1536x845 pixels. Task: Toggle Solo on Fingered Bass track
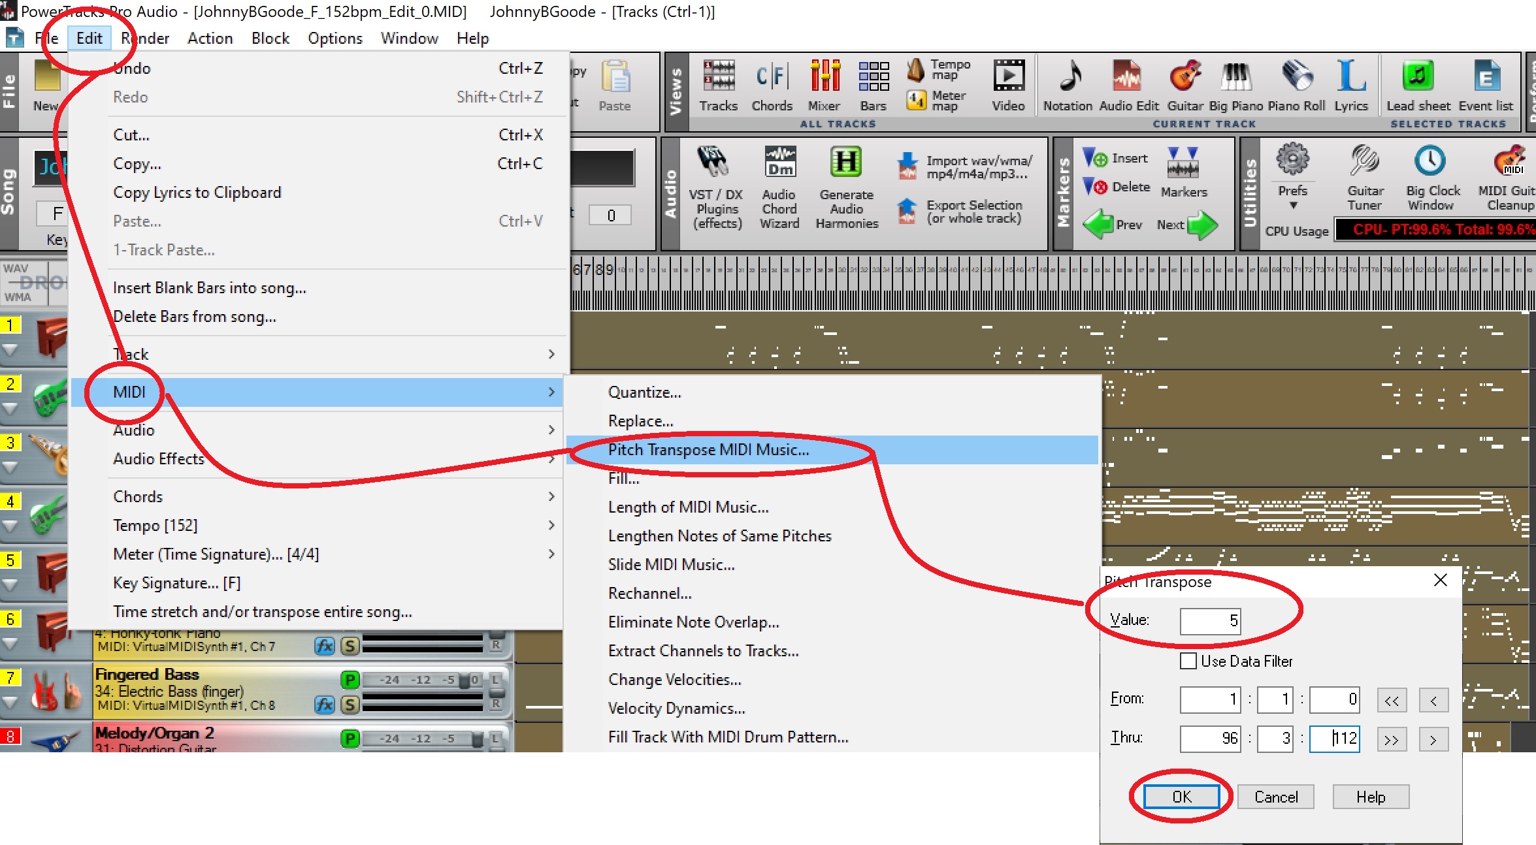click(350, 705)
